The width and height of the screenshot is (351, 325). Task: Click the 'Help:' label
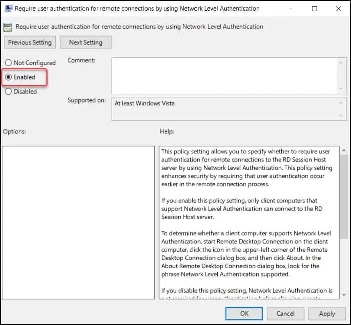(167, 131)
